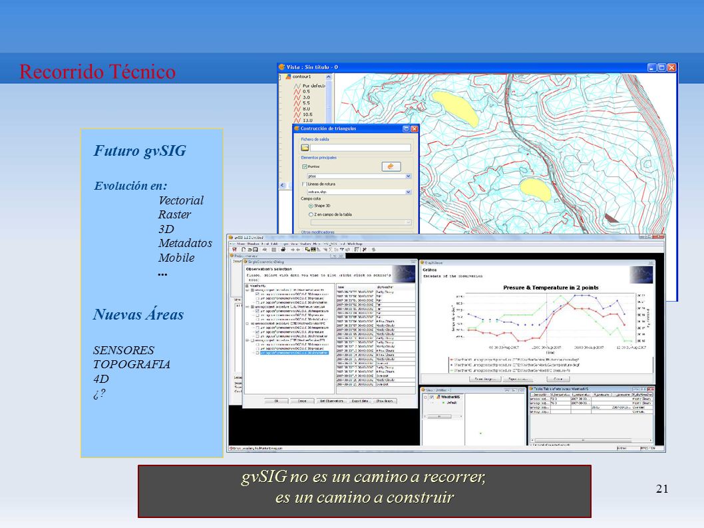The height and width of the screenshot is (528, 704).
Task: Click the 'Presure & Temperature in 2 points' chart title
Action: (x=550, y=288)
